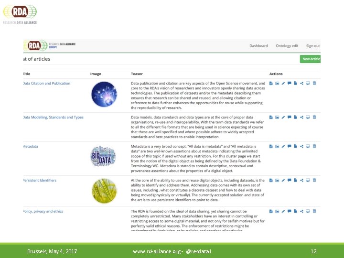Click the picture icon for Persistent Identifiers

pyautogui.click(x=277, y=180)
